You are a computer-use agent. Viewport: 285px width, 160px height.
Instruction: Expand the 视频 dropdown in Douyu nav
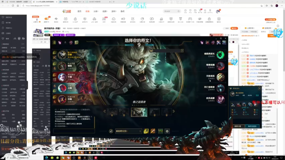point(105,11)
